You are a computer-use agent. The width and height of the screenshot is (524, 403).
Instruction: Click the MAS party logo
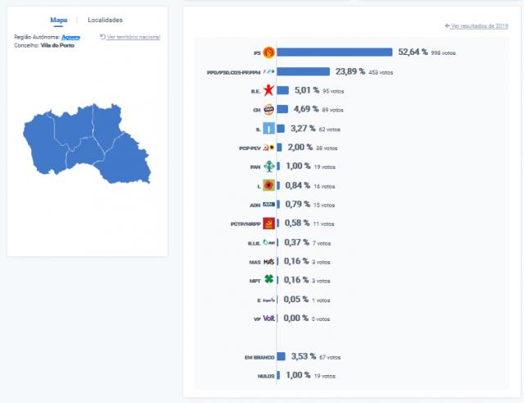pos(269,261)
